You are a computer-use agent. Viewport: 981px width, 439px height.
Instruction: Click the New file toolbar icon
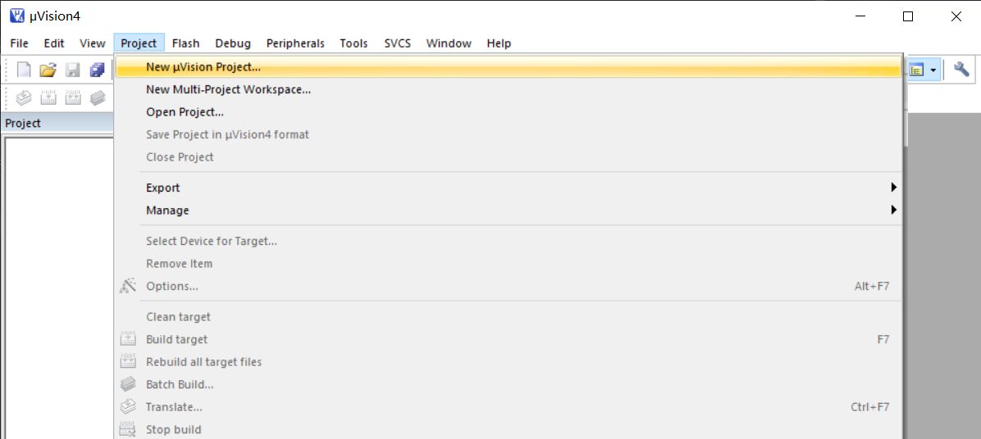23,70
